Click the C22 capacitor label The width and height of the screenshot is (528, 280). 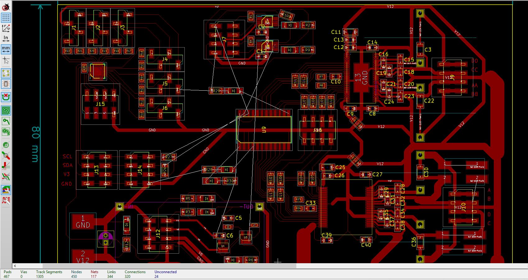coord(429,101)
